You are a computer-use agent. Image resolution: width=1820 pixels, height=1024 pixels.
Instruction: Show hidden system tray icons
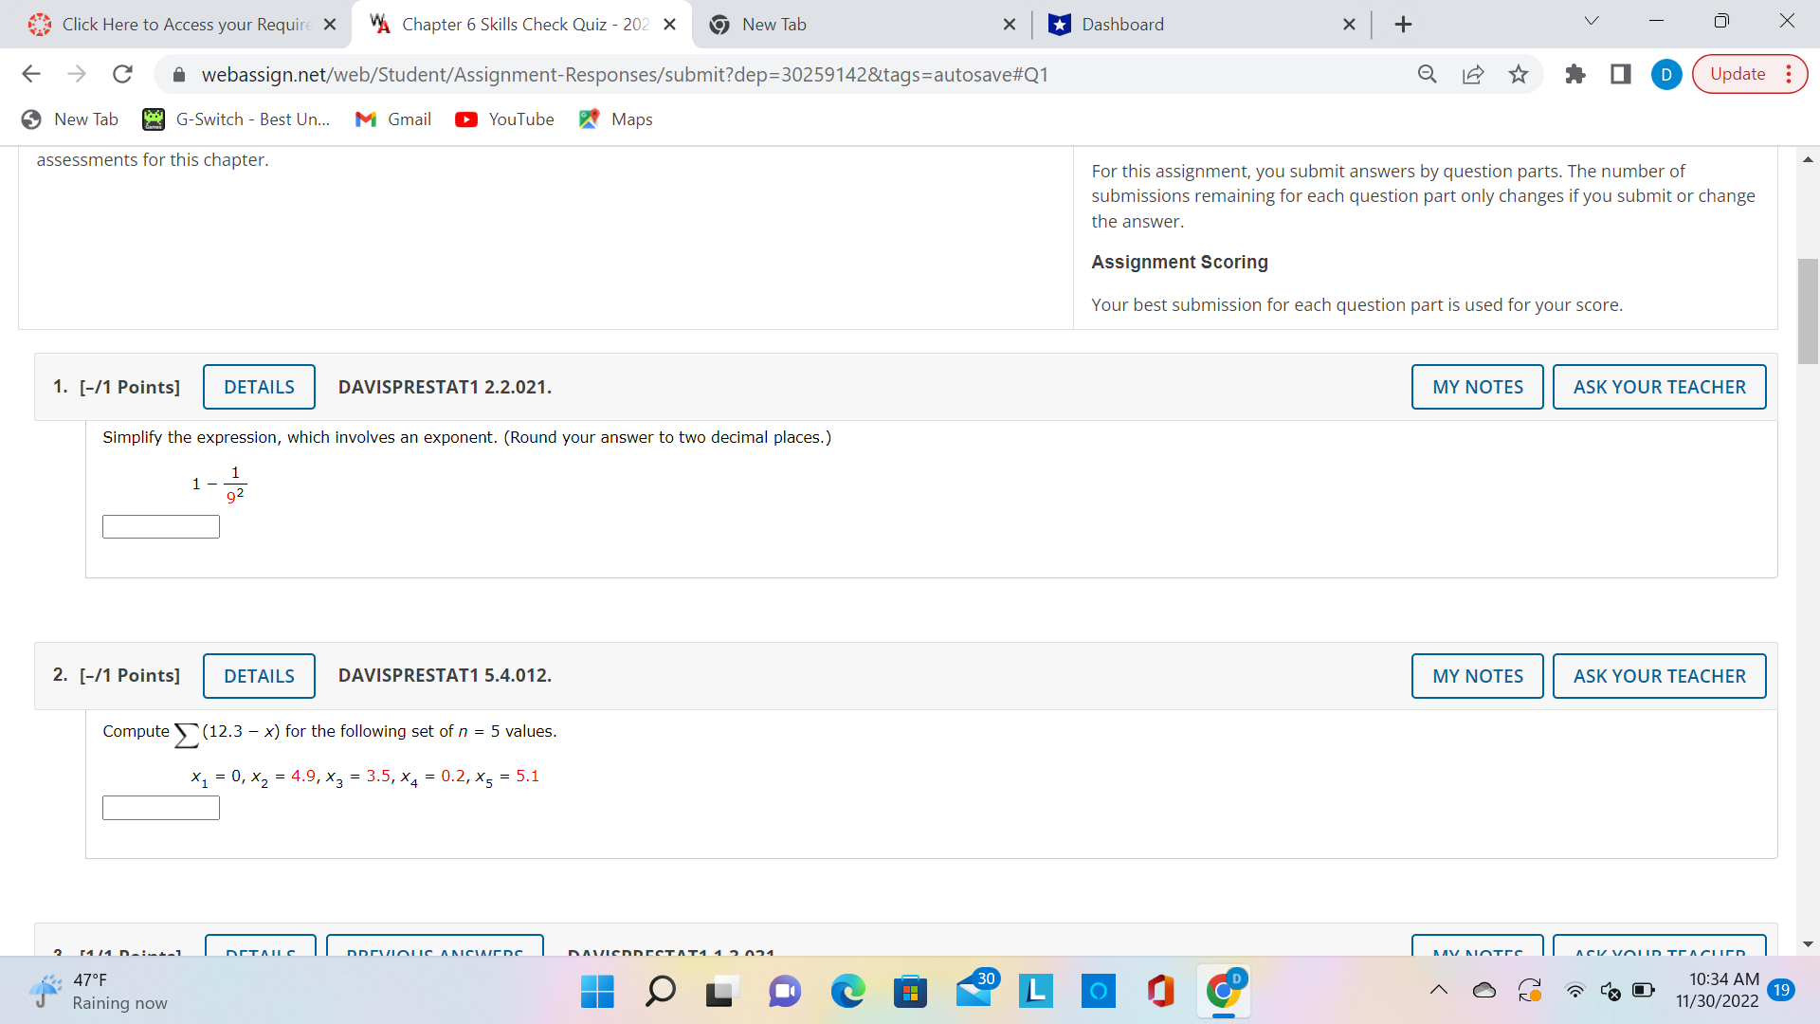(x=1439, y=991)
